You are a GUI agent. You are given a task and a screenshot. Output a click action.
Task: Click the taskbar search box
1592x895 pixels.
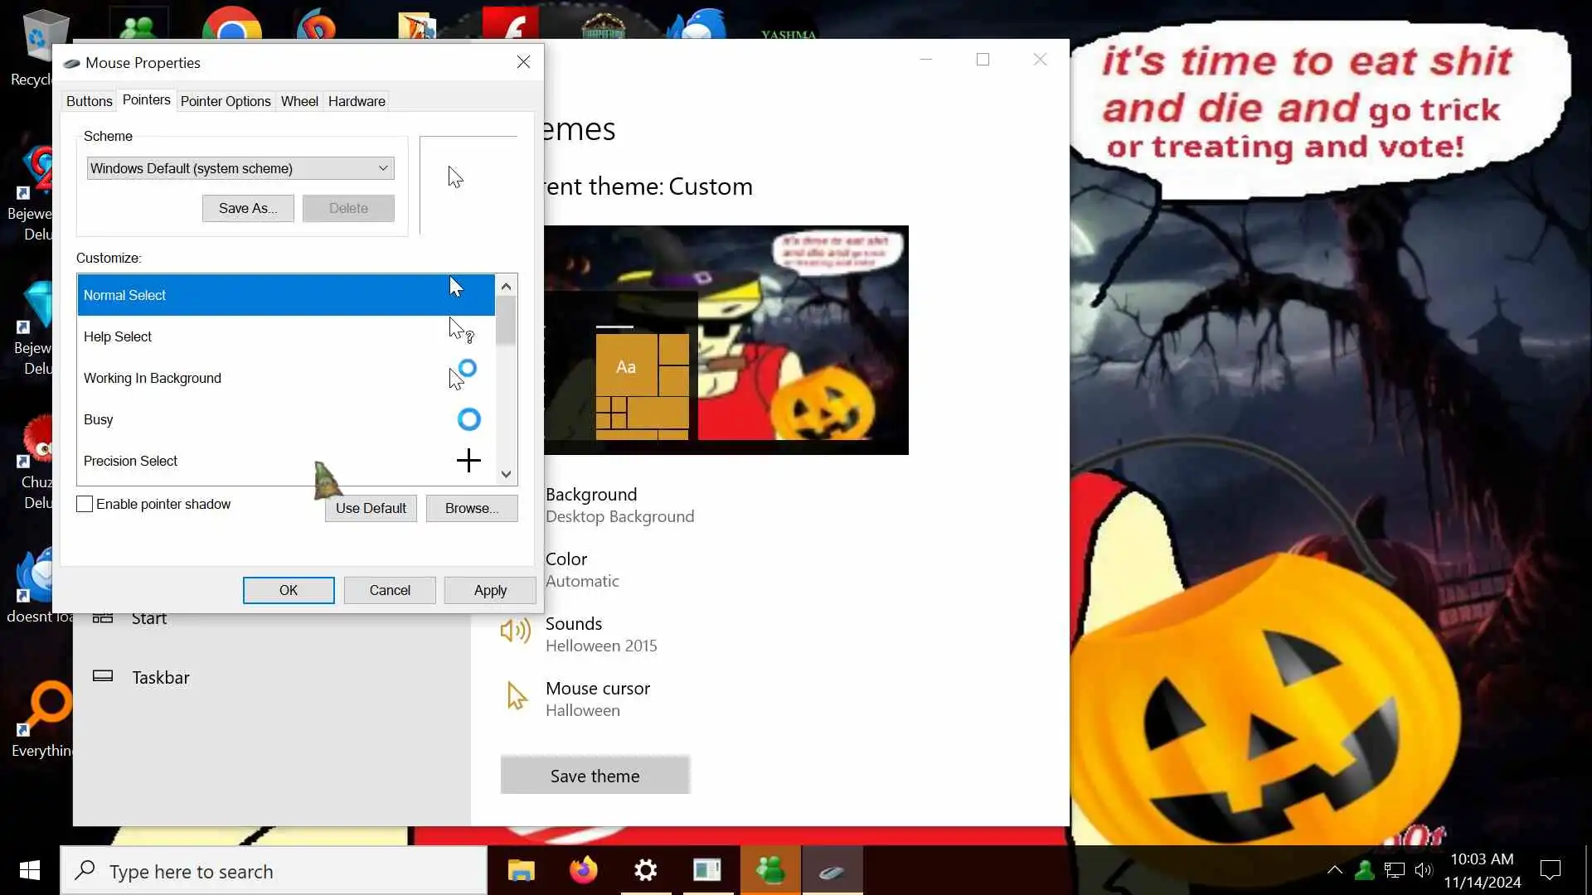274,871
